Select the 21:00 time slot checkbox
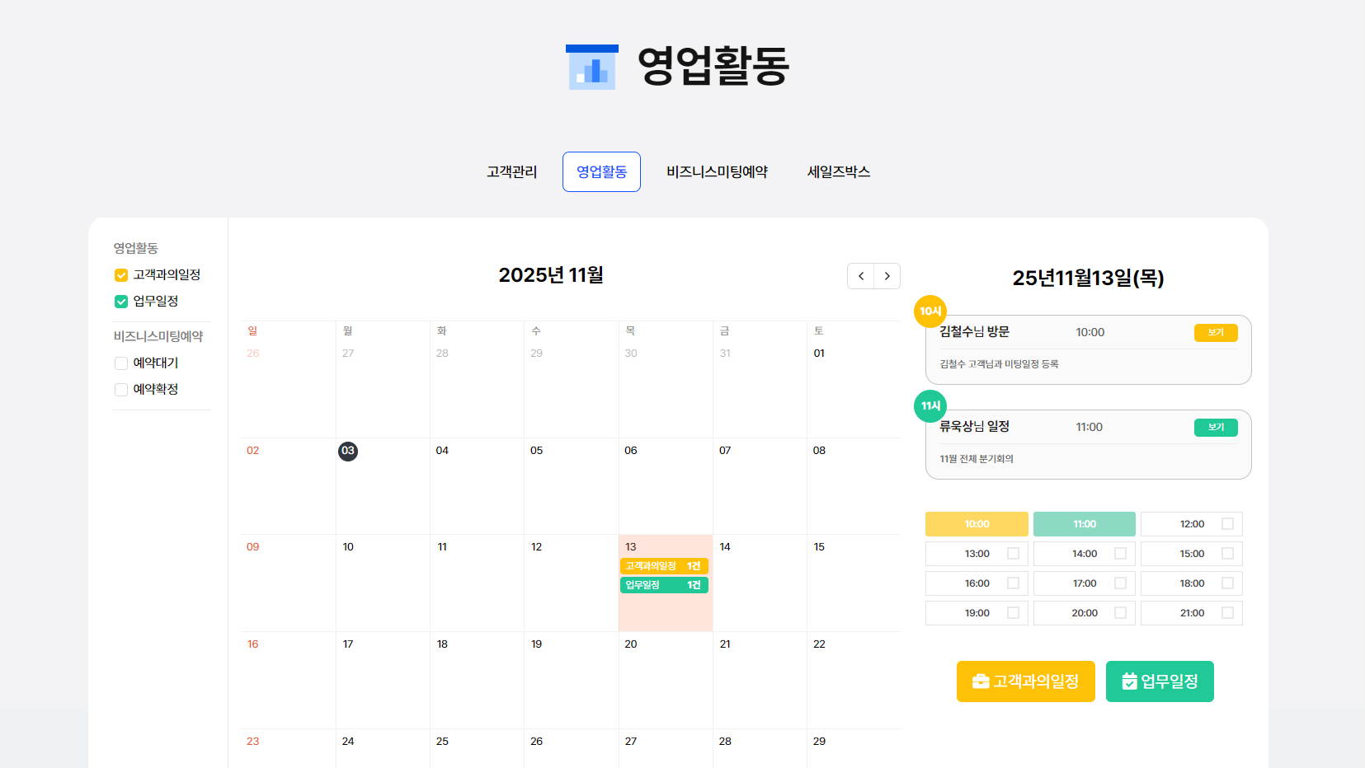Viewport: 1365px width, 768px height. (1227, 613)
